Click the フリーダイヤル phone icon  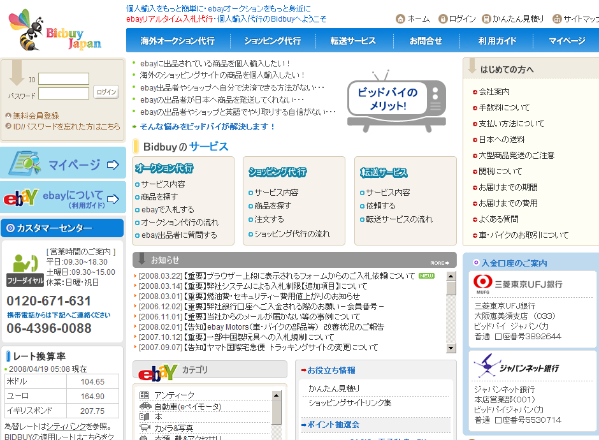25,269
